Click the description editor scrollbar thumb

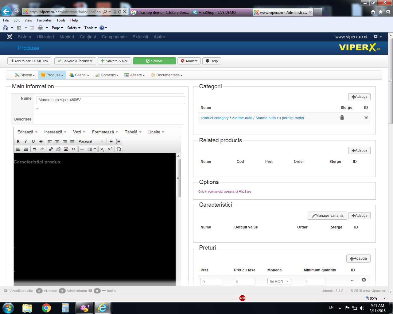pyautogui.click(x=178, y=178)
